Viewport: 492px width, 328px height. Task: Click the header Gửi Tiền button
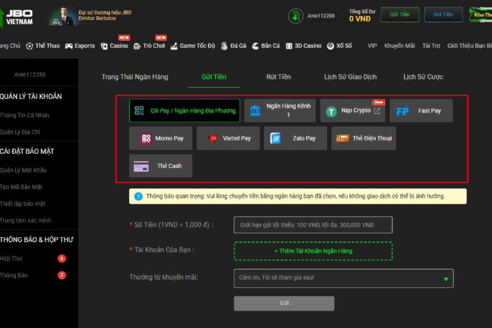click(400, 15)
